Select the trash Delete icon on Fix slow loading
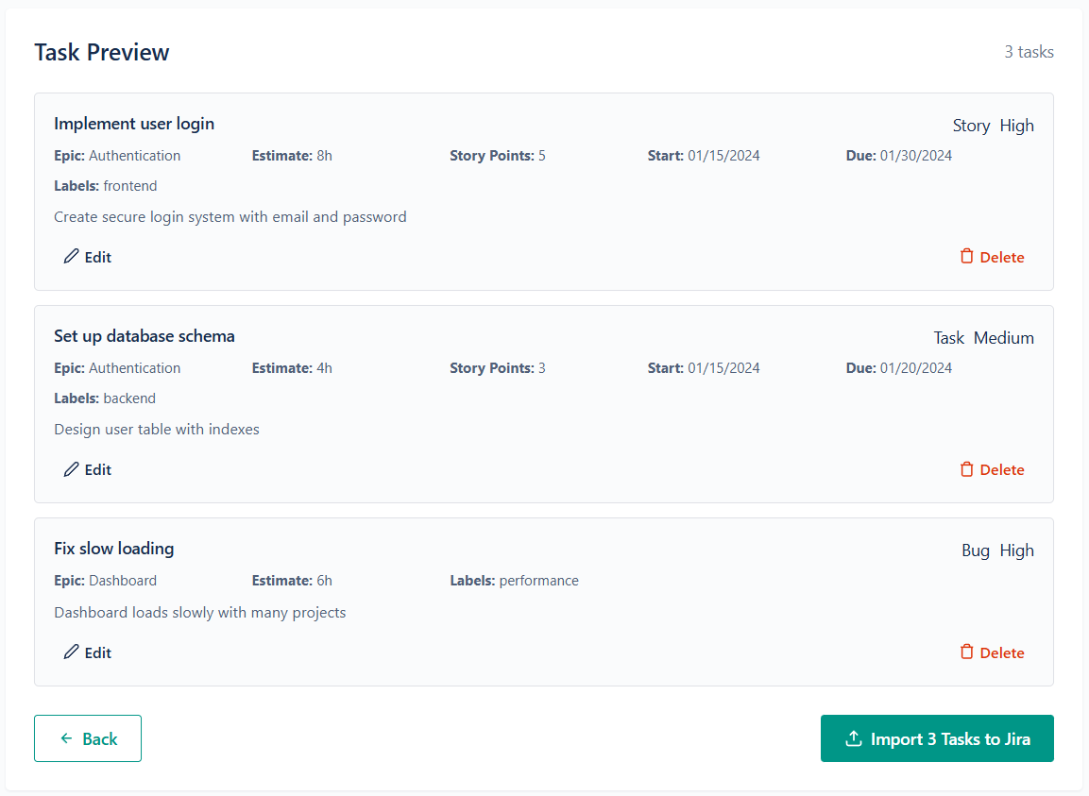Image resolution: width=1089 pixels, height=796 pixels. coord(966,652)
